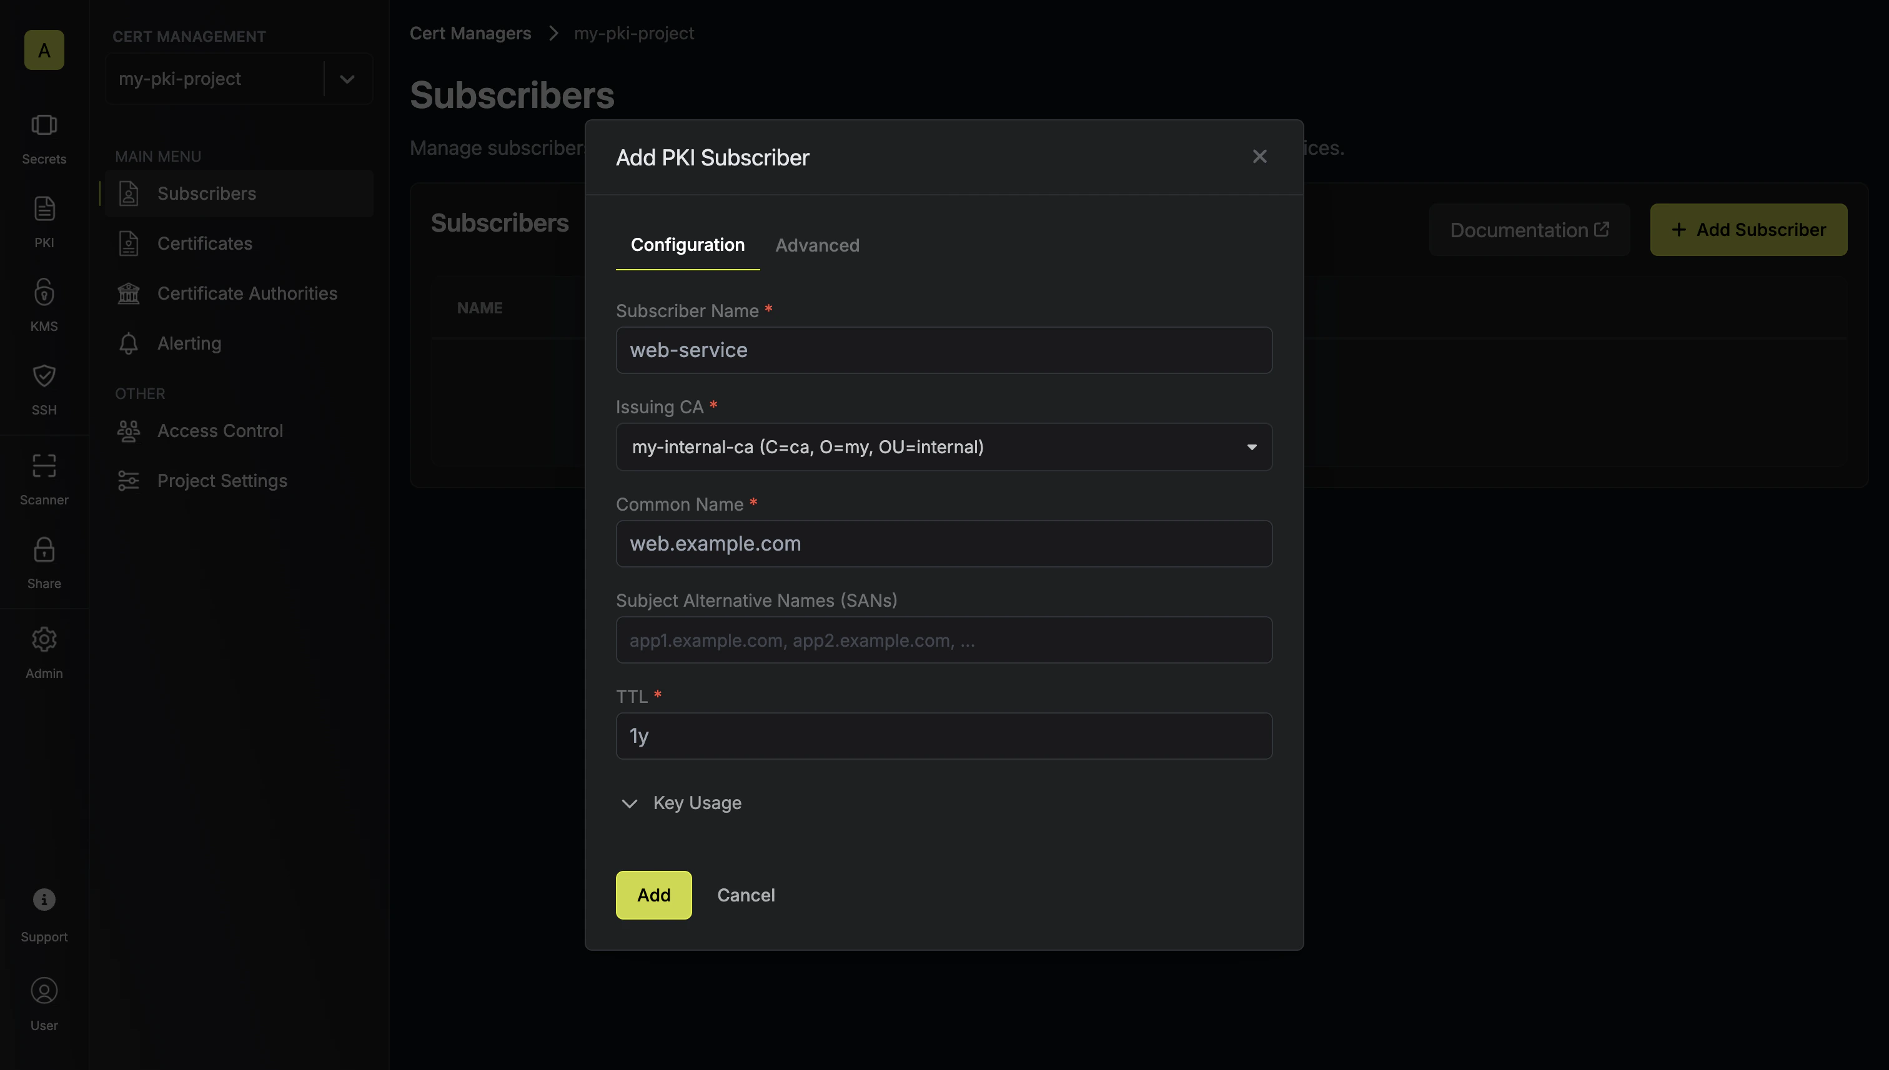
Task: Focus the TTL input field
Action: (944, 735)
